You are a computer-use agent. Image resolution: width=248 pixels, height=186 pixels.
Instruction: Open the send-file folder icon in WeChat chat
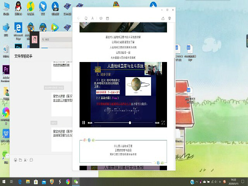click(x=21, y=160)
